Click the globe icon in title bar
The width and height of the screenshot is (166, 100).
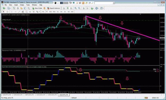tap(74, 3)
